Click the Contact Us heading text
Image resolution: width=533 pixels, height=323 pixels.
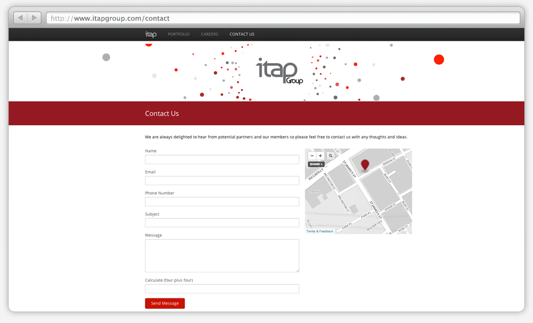[x=162, y=113]
